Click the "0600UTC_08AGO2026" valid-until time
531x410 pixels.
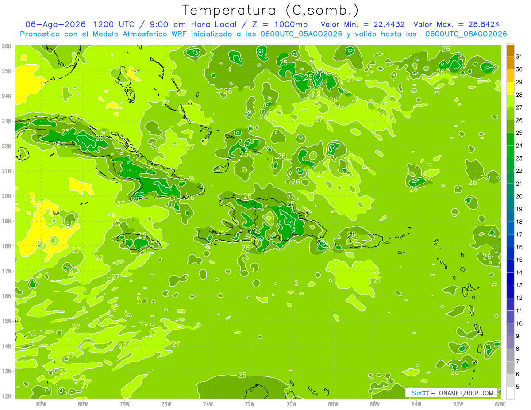[466, 34]
